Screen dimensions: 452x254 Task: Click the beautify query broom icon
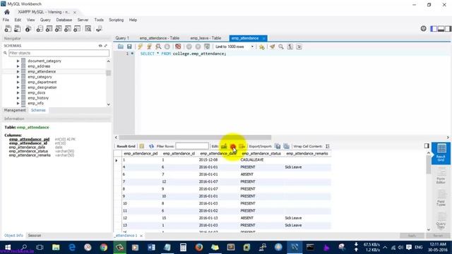pyautogui.click(x=273, y=47)
